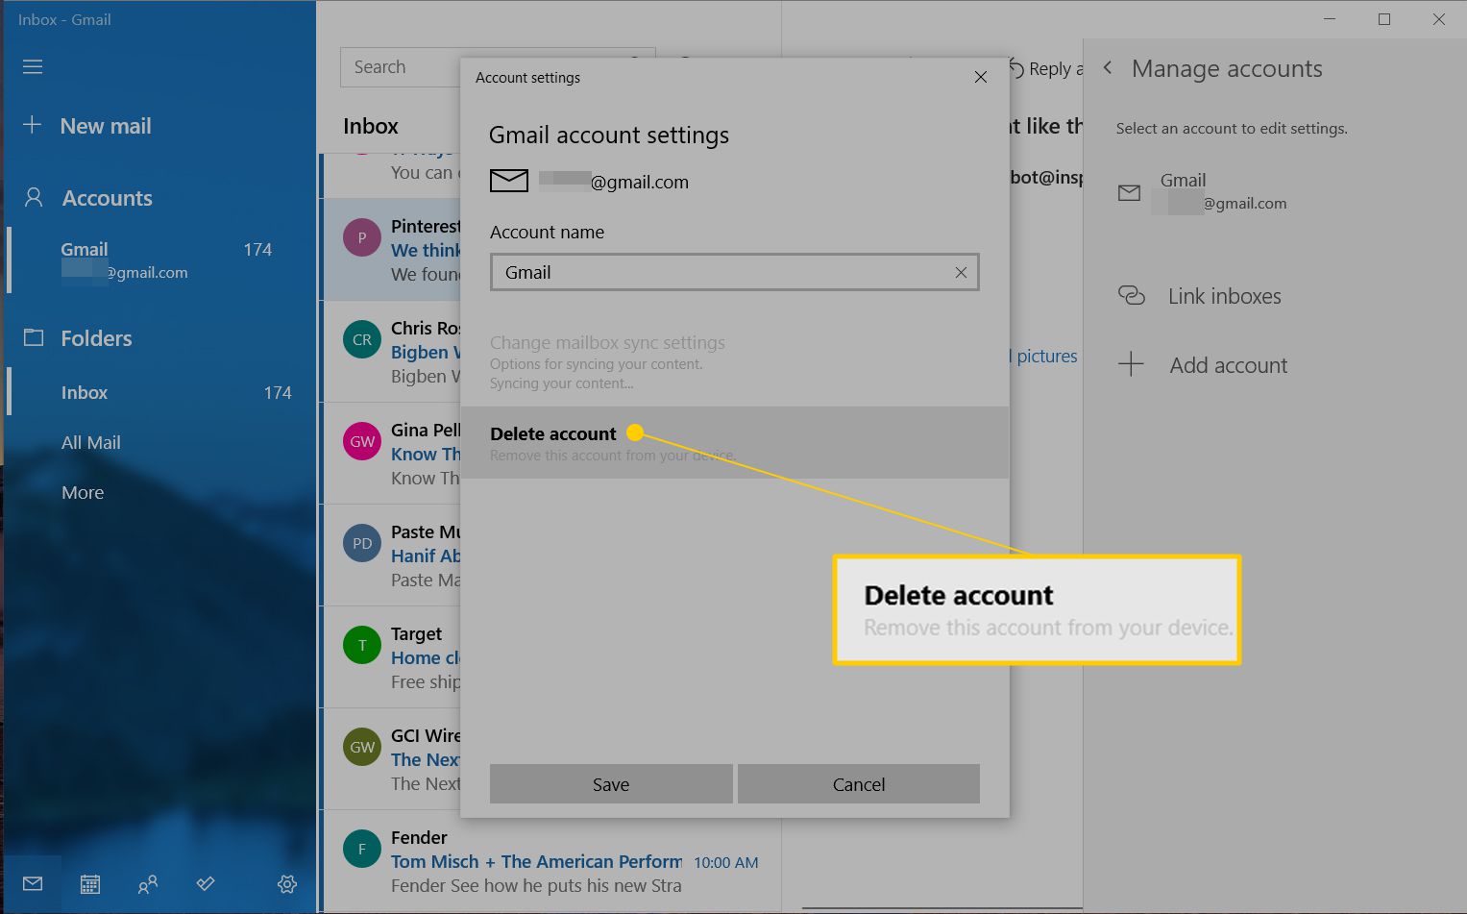Click the Cancel button
Viewport: 1467px width, 914px height.
[x=859, y=784]
